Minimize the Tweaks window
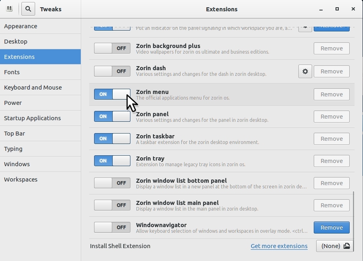Image resolution: width=363 pixels, height=261 pixels. click(x=320, y=9)
